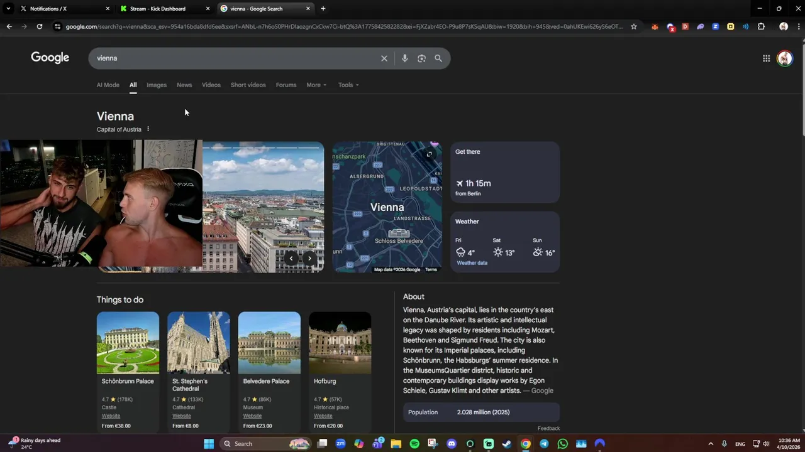Open the Chrome Extensions puzzle menu
805x452 pixels.
761,26
